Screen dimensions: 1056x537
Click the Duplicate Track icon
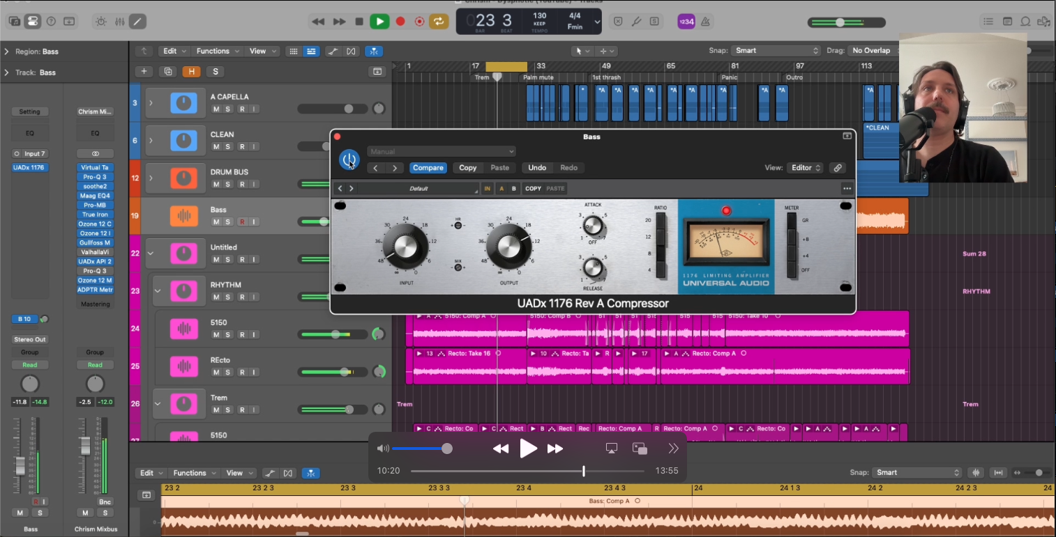tap(167, 71)
